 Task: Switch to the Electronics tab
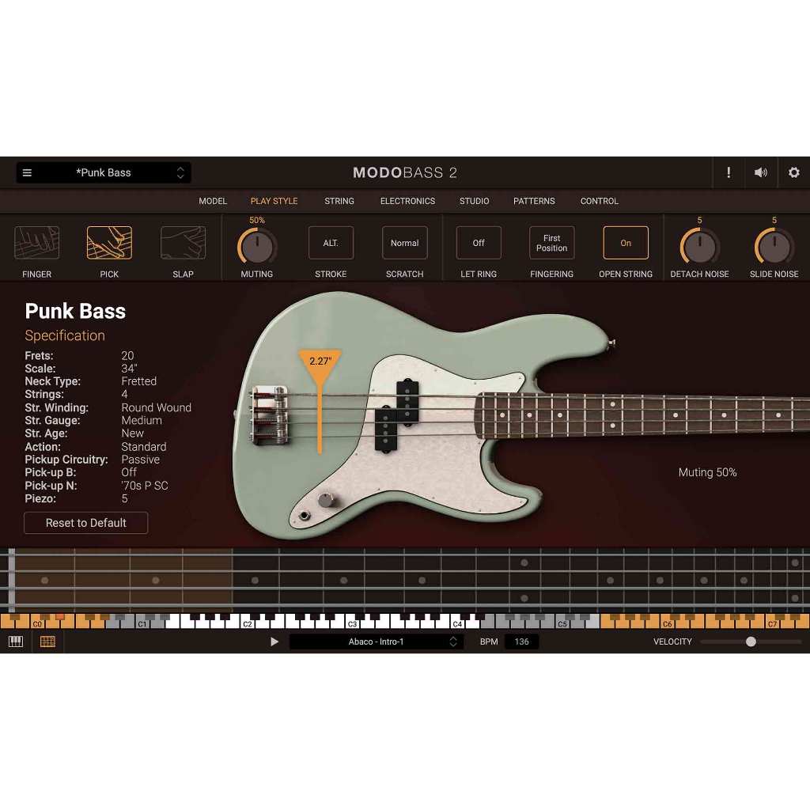[407, 201]
